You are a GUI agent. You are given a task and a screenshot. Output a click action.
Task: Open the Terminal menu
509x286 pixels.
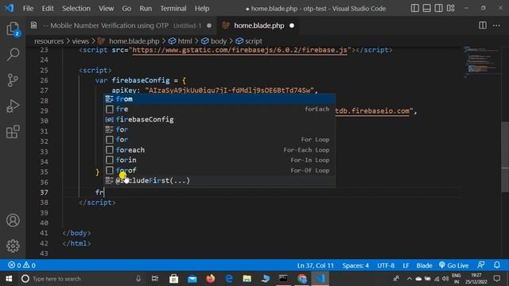click(x=173, y=9)
